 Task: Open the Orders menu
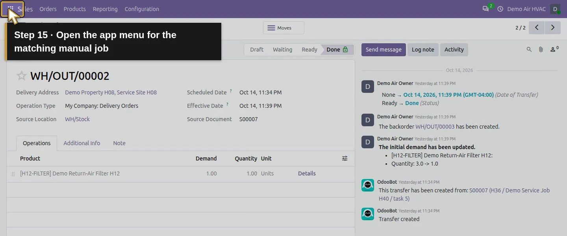pyautogui.click(x=48, y=9)
